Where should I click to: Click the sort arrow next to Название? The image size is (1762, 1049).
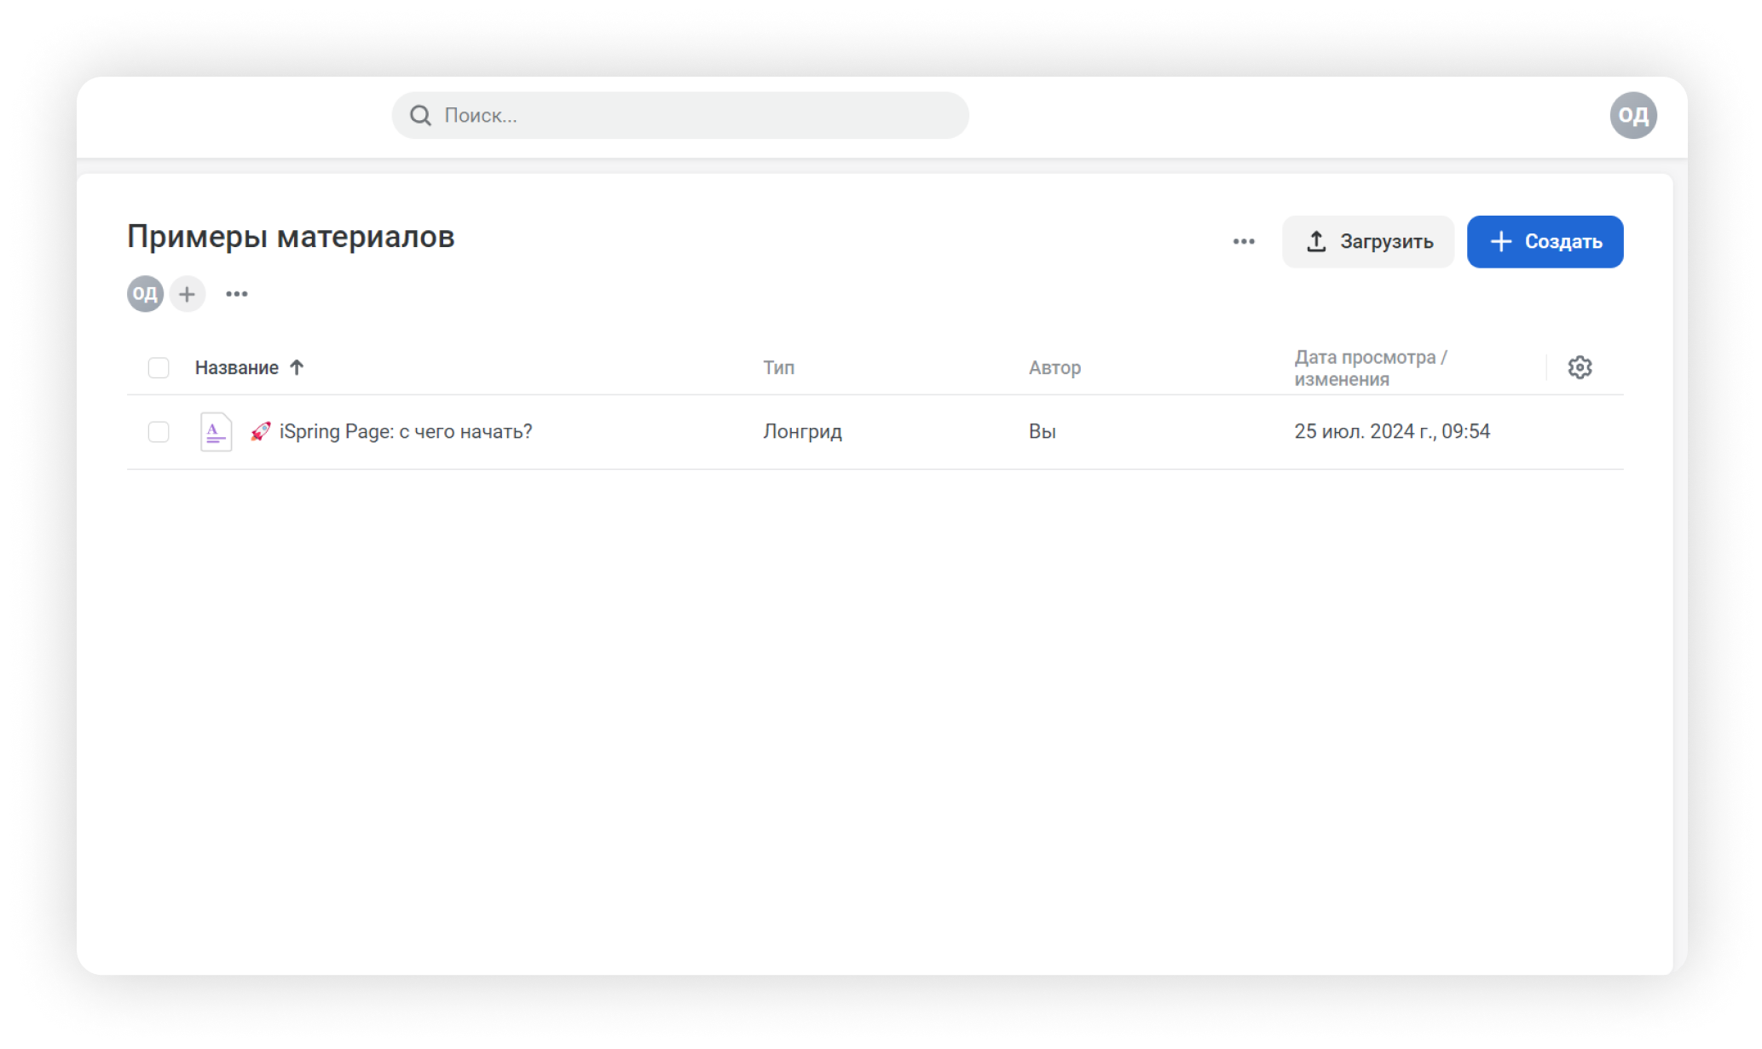(x=297, y=367)
